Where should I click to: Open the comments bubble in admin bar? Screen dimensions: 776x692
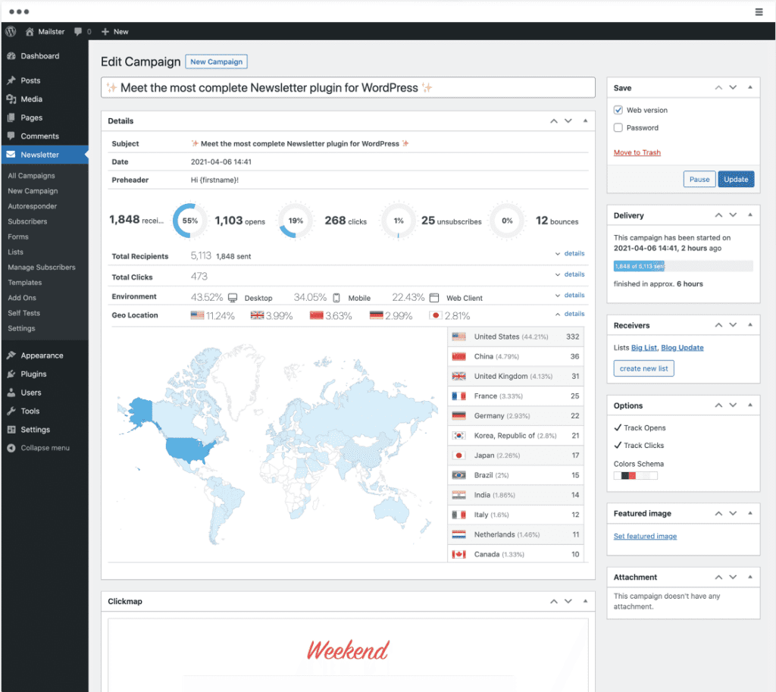78,31
